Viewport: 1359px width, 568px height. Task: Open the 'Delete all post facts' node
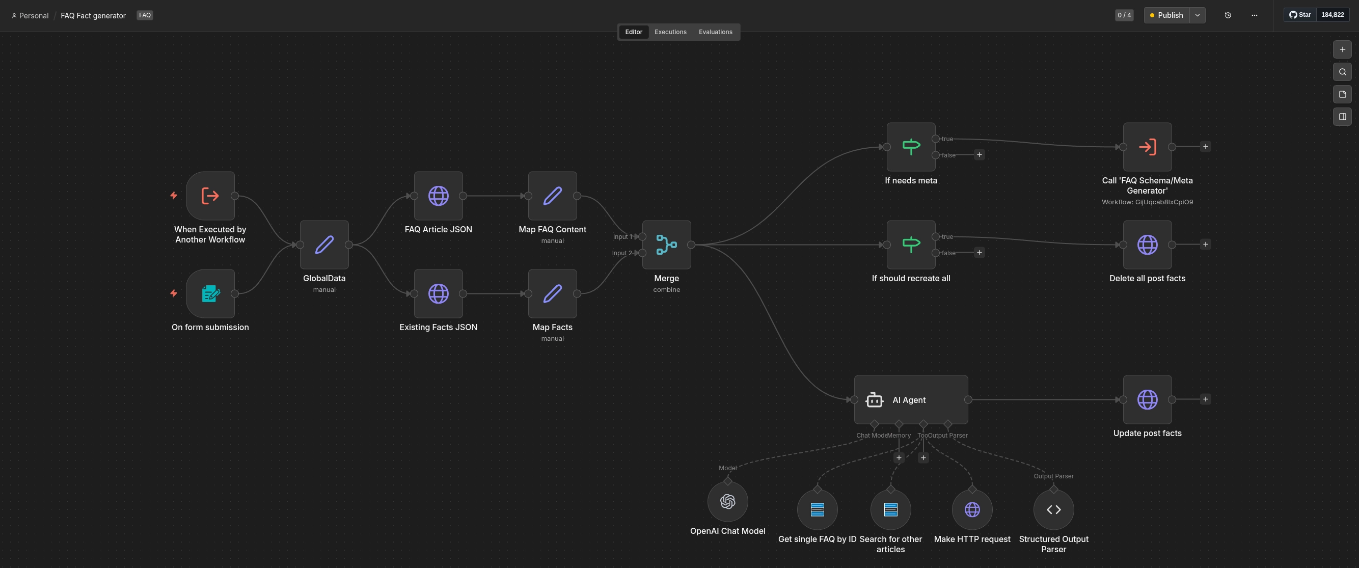pos(1148,245)
